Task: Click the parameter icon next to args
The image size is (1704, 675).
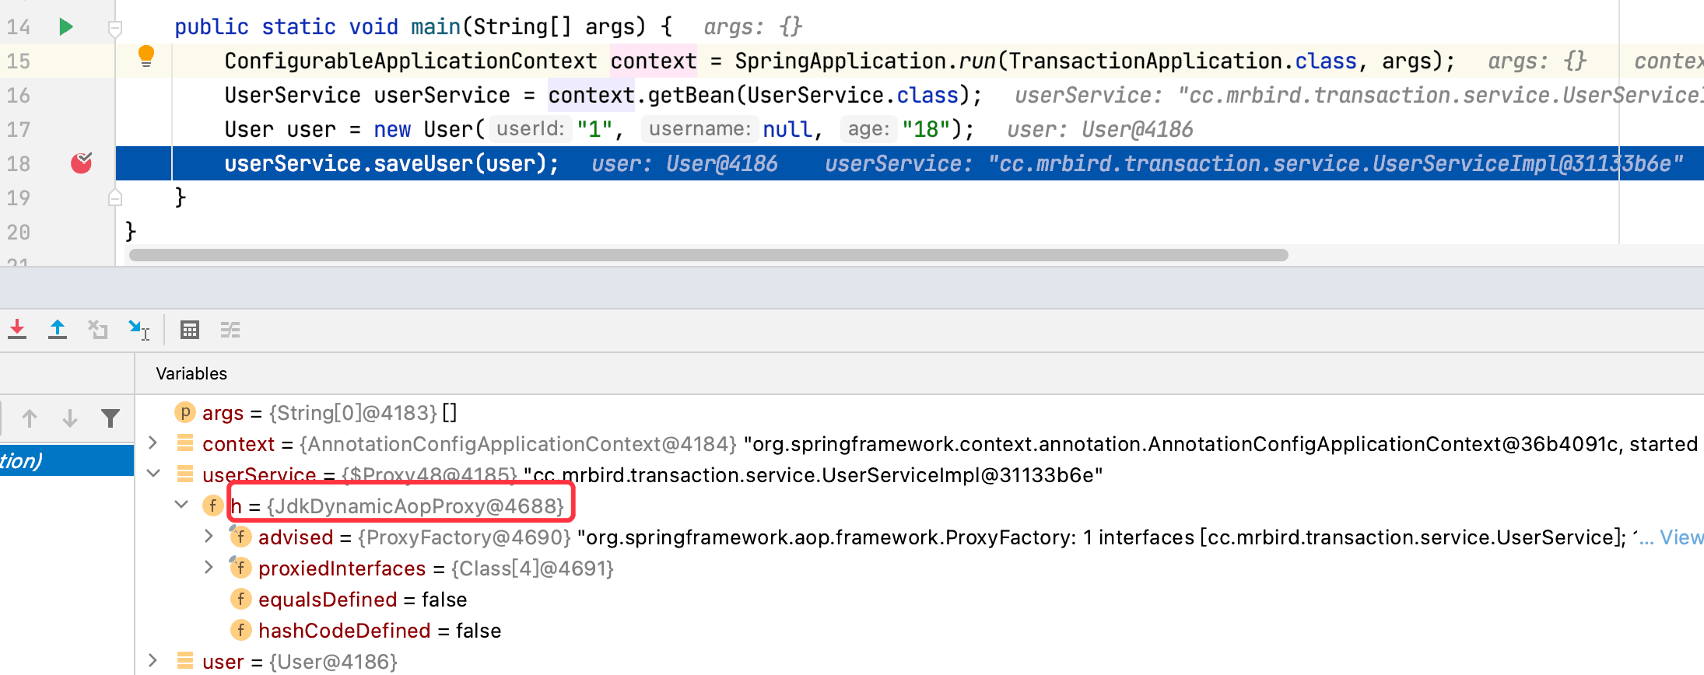Action: coord(185,412)
